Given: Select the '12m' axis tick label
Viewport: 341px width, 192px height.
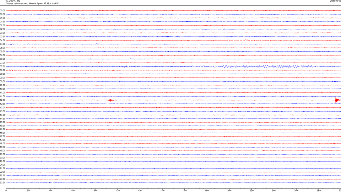Looking at the screenshot, I should [x=140, y=191].
